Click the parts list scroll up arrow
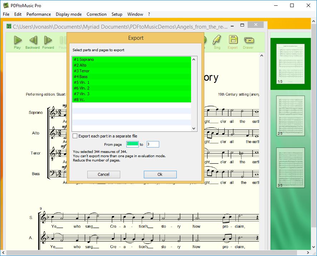Screen dimensions: 317x256 click(x=194, y=59)
